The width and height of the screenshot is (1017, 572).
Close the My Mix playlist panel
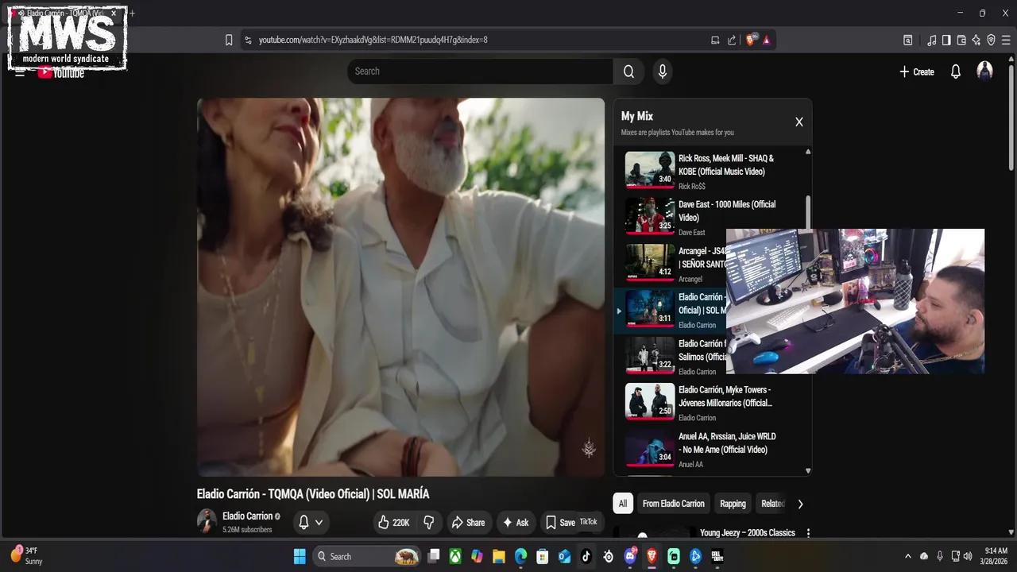[x=799, y=122]
